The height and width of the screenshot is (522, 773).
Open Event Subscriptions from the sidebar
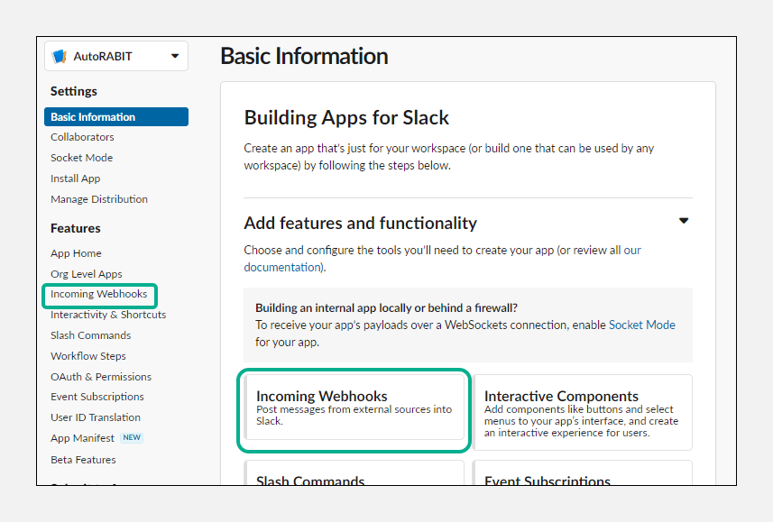96,397
